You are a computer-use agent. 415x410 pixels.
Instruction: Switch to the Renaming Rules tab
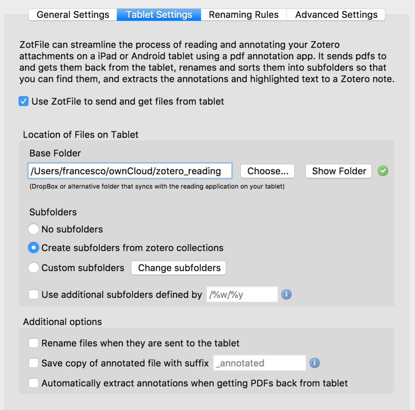pos(244,15)
